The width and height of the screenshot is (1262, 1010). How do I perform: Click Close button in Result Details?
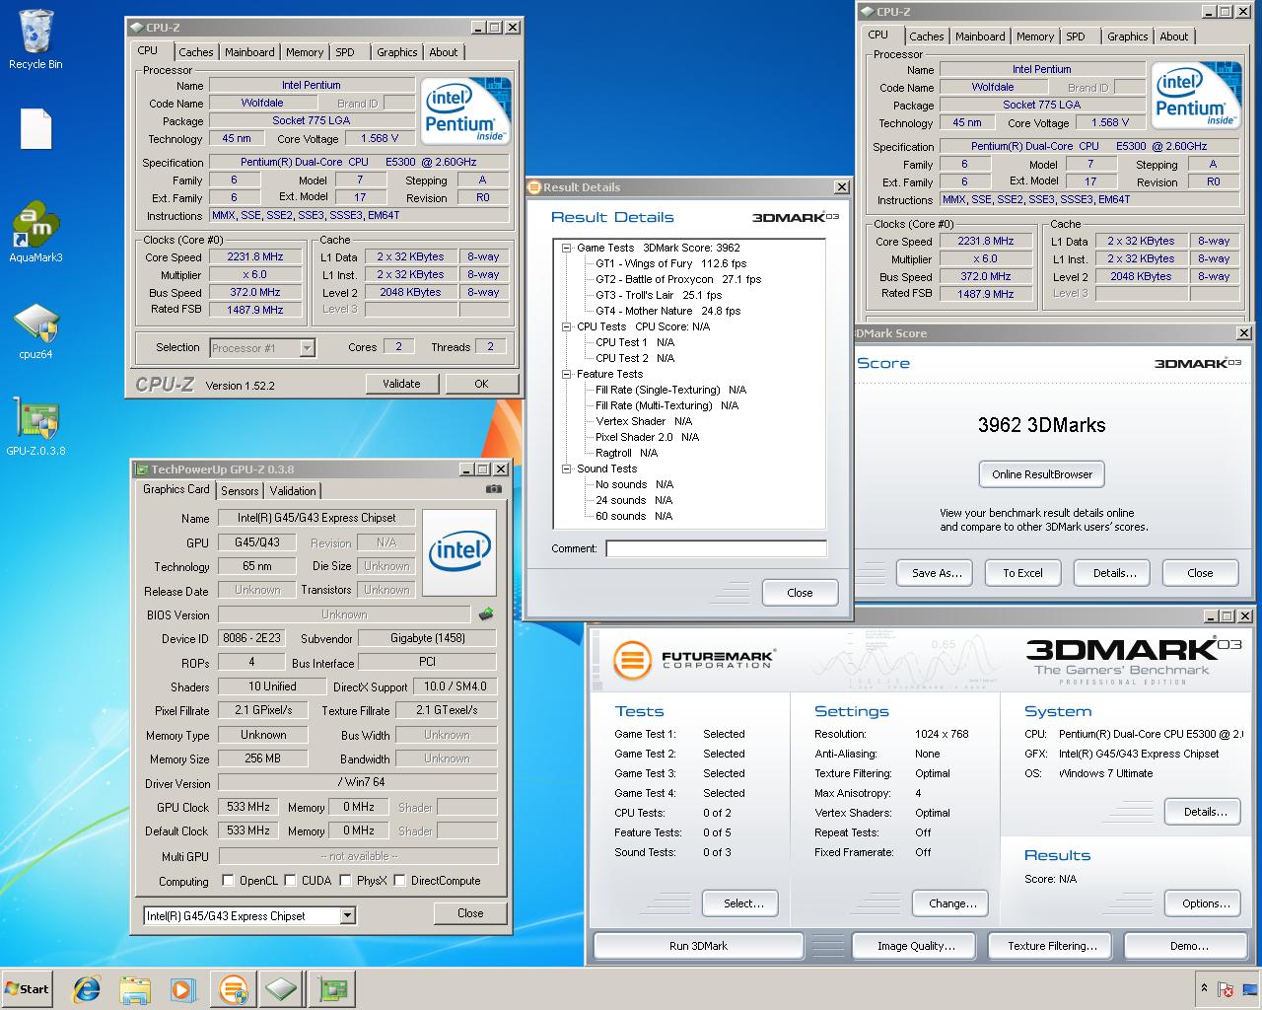(800, 593)
